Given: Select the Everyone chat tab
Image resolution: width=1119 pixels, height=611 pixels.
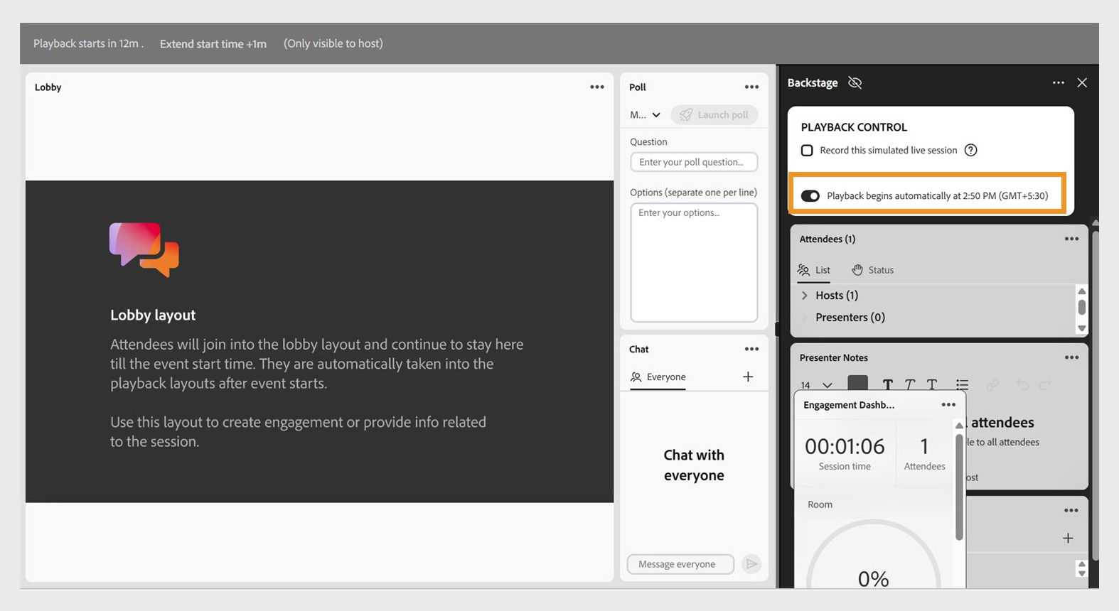Looking at the screenshot, I should (658, 377).
